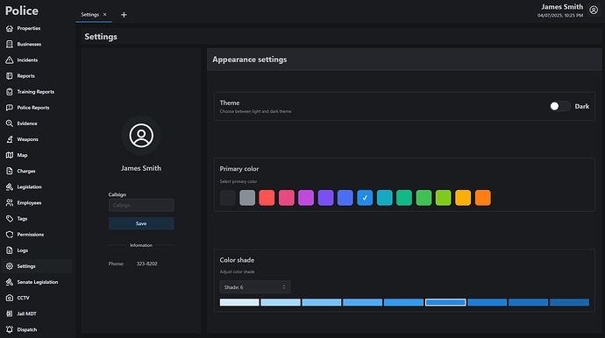
Task: Close the Settings tab
Action: 104,15
